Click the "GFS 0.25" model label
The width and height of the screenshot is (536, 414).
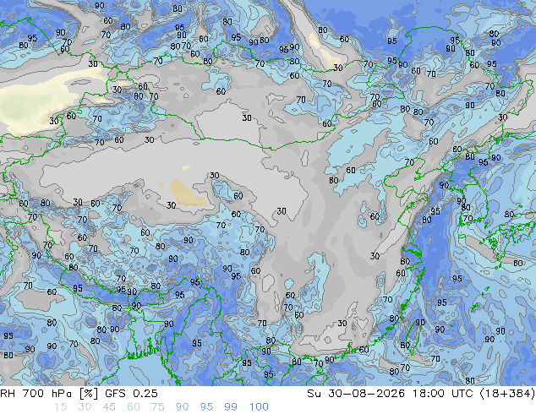131,394
